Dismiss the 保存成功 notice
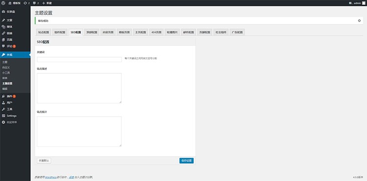 click(359, 21)
